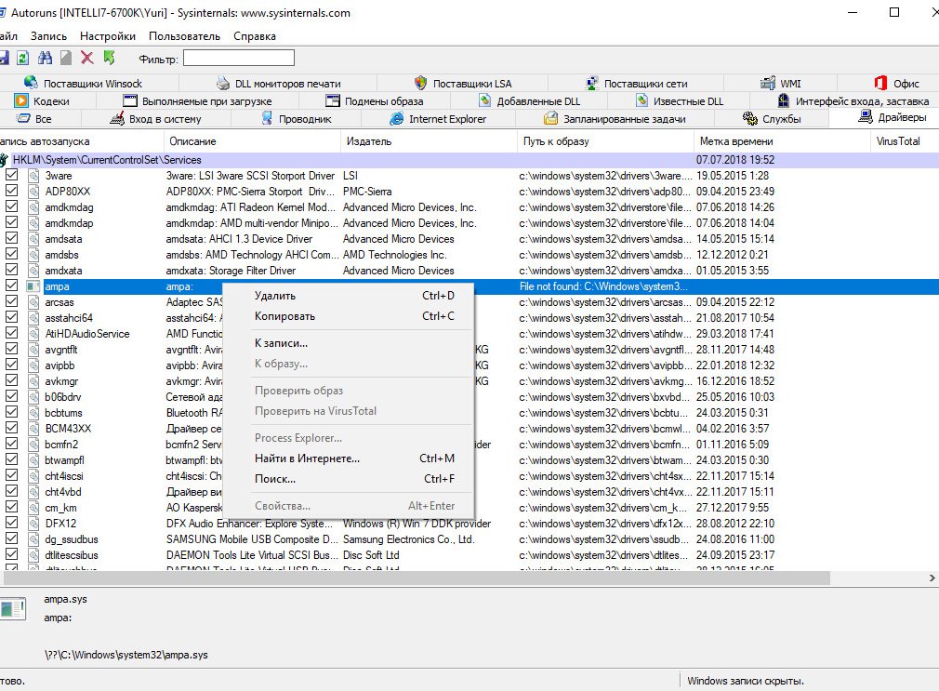
Task: Choose Удалить in the context menu
Action: pyautogui.click(x=348, y=296)
